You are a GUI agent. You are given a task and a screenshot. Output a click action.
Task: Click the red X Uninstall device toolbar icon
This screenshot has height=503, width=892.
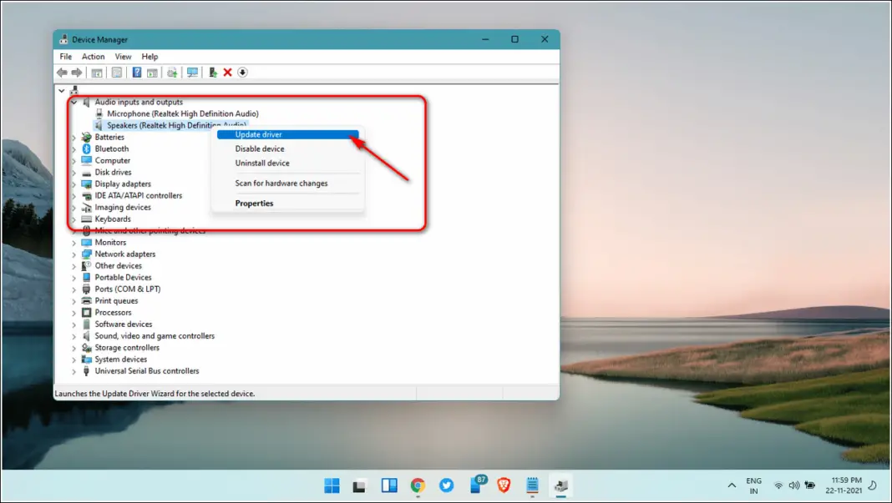click(x=227, y=72)
